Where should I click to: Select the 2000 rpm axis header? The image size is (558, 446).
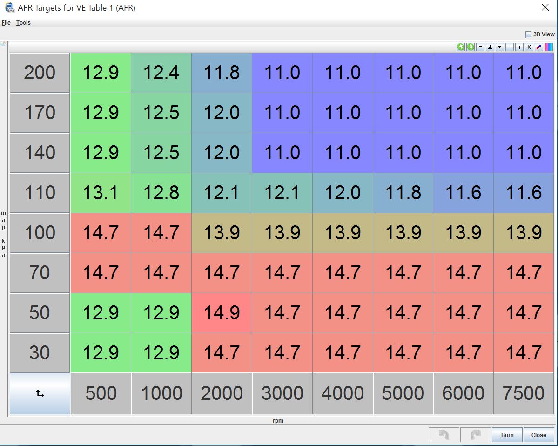(222, 393)
